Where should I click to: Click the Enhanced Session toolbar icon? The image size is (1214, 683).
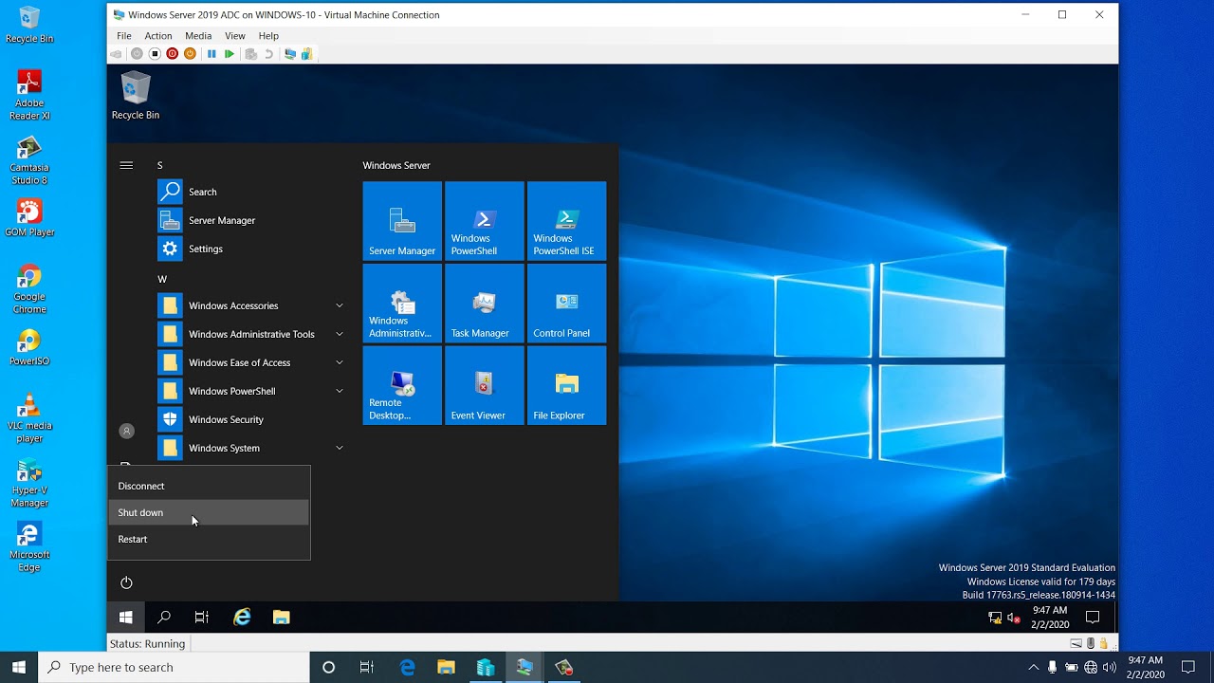click(290, 54)
